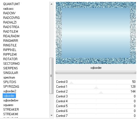Click the sqborder preview image
This screenshot has width=137, height=119.
[96, 33]
